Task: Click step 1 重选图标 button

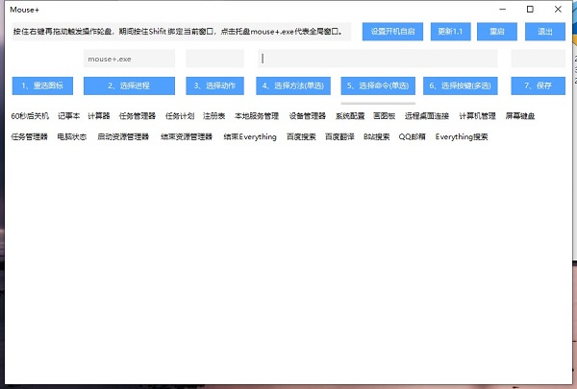Action: [x=41, y=85]
